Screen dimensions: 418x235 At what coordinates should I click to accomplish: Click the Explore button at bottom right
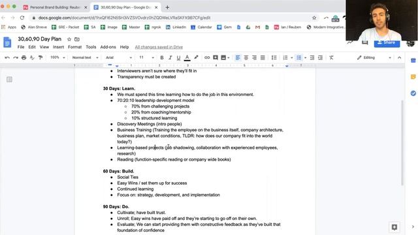pos(394,227)
